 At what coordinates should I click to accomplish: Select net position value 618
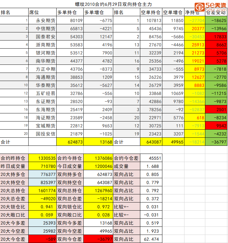click(195, 117)
